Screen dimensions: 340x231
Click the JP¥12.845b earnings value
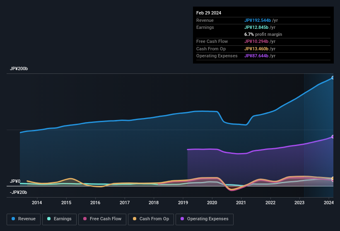click(x=256, y=27)
